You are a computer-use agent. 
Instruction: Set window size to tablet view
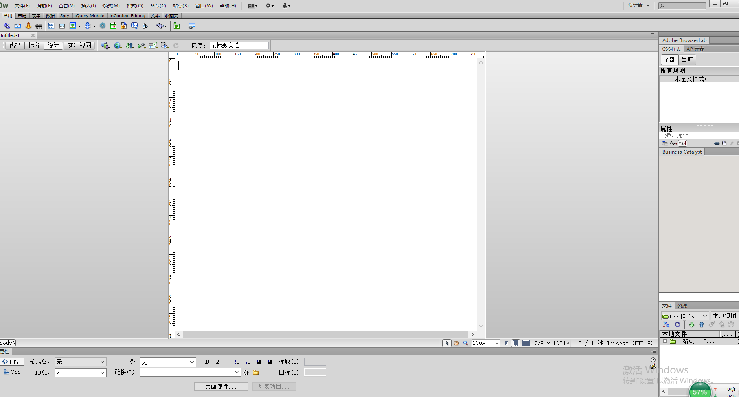click(x=515, y=343)
